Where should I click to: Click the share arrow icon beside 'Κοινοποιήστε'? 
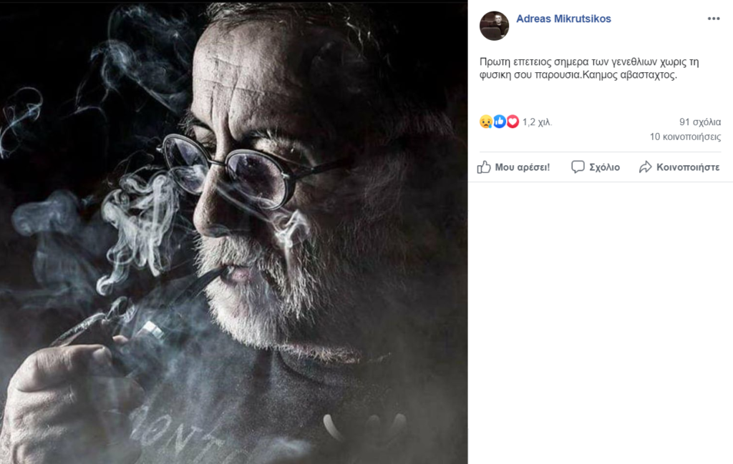tap(645, 167)
